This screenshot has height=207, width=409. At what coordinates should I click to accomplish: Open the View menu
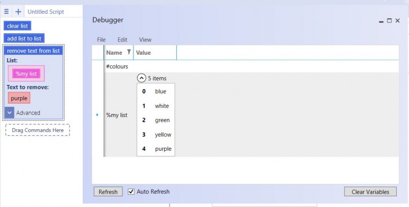(145, 40)
